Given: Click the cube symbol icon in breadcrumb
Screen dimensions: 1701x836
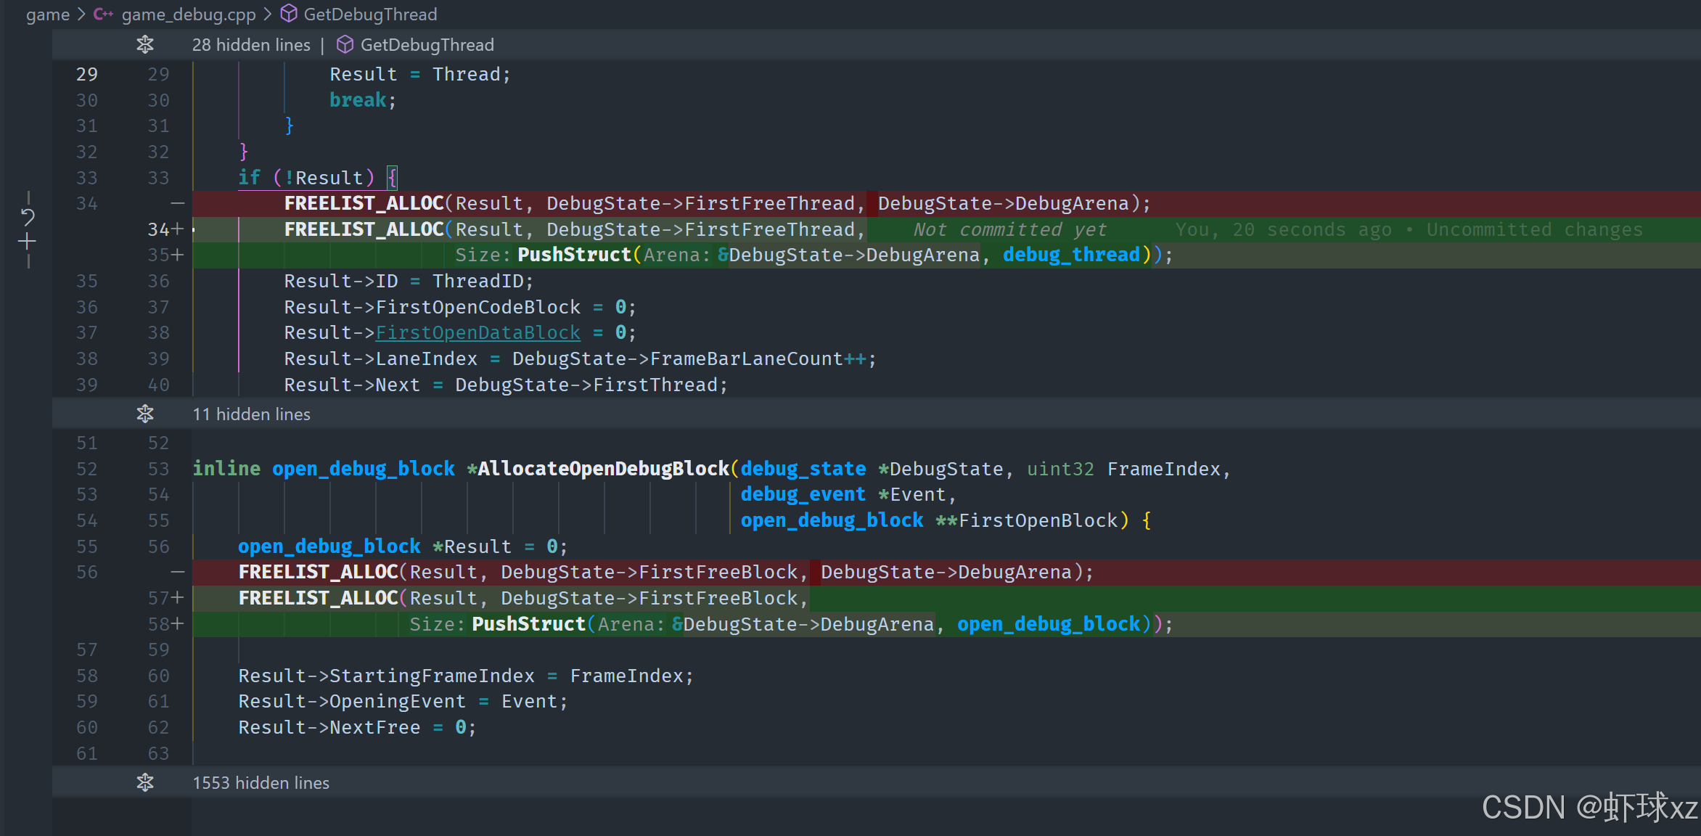Looking at the screenshot, I should coord(289,14).
